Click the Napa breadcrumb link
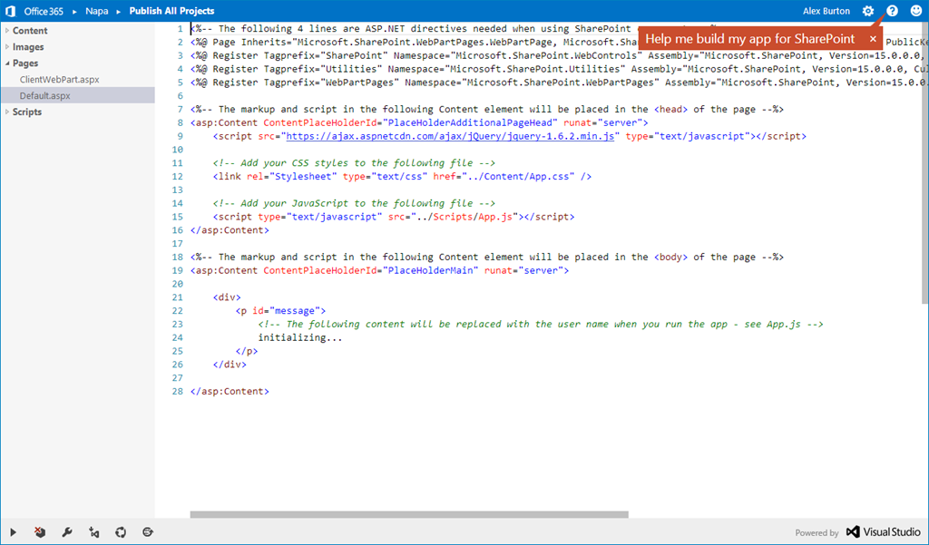Image resolution: width=929 pixels, height=545 pixels. (x=96, y=11)
